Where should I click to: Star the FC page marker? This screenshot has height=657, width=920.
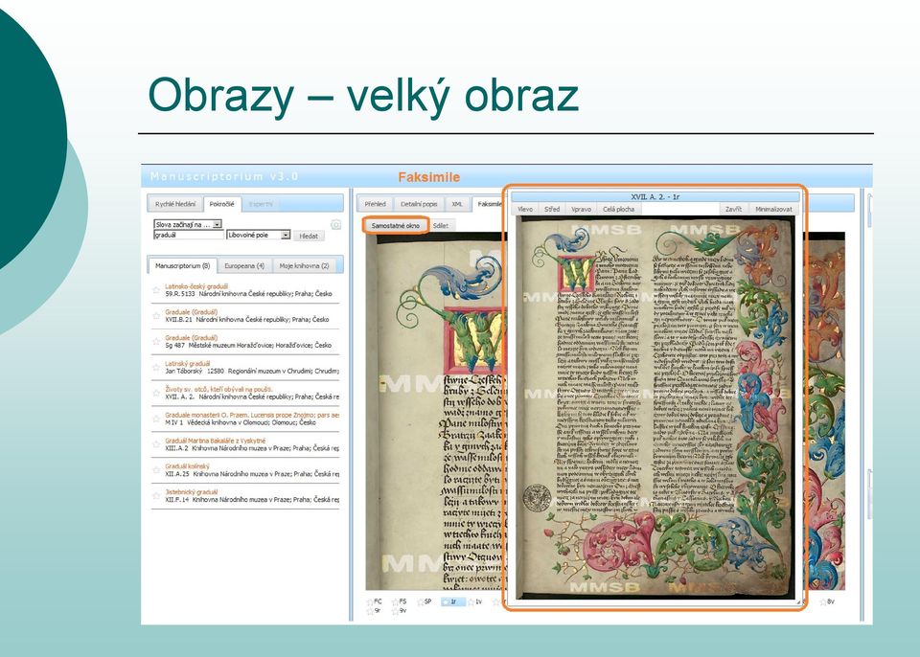coord(370,602)
